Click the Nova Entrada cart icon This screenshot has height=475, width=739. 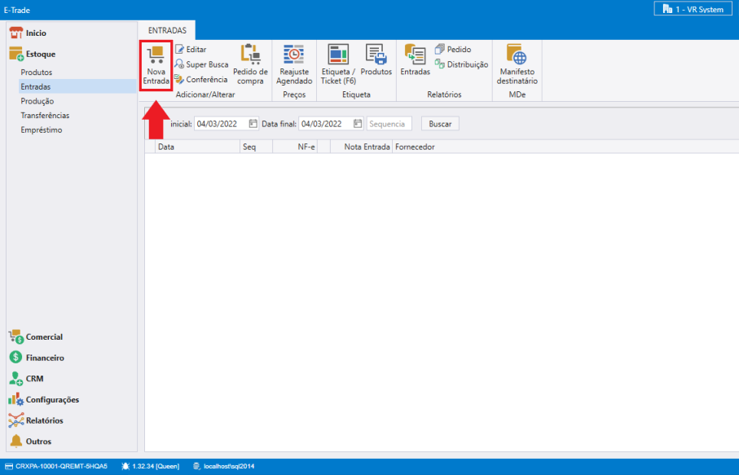(156, 55)
